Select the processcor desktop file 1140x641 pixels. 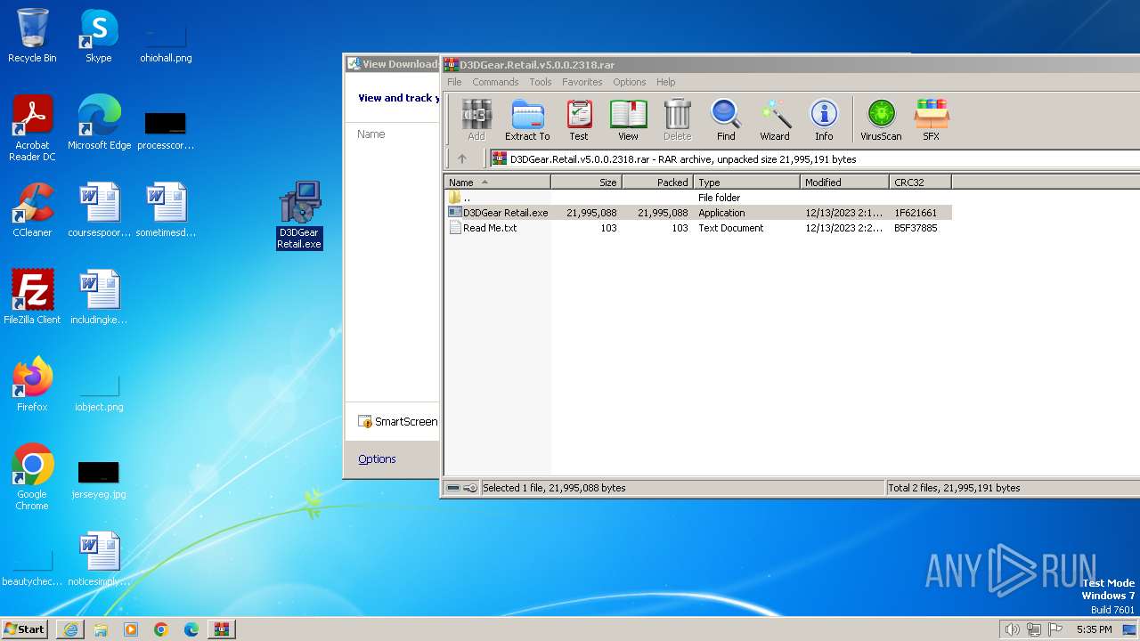166,131
